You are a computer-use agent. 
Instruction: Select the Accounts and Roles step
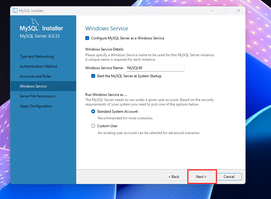[x=35, y=76]
